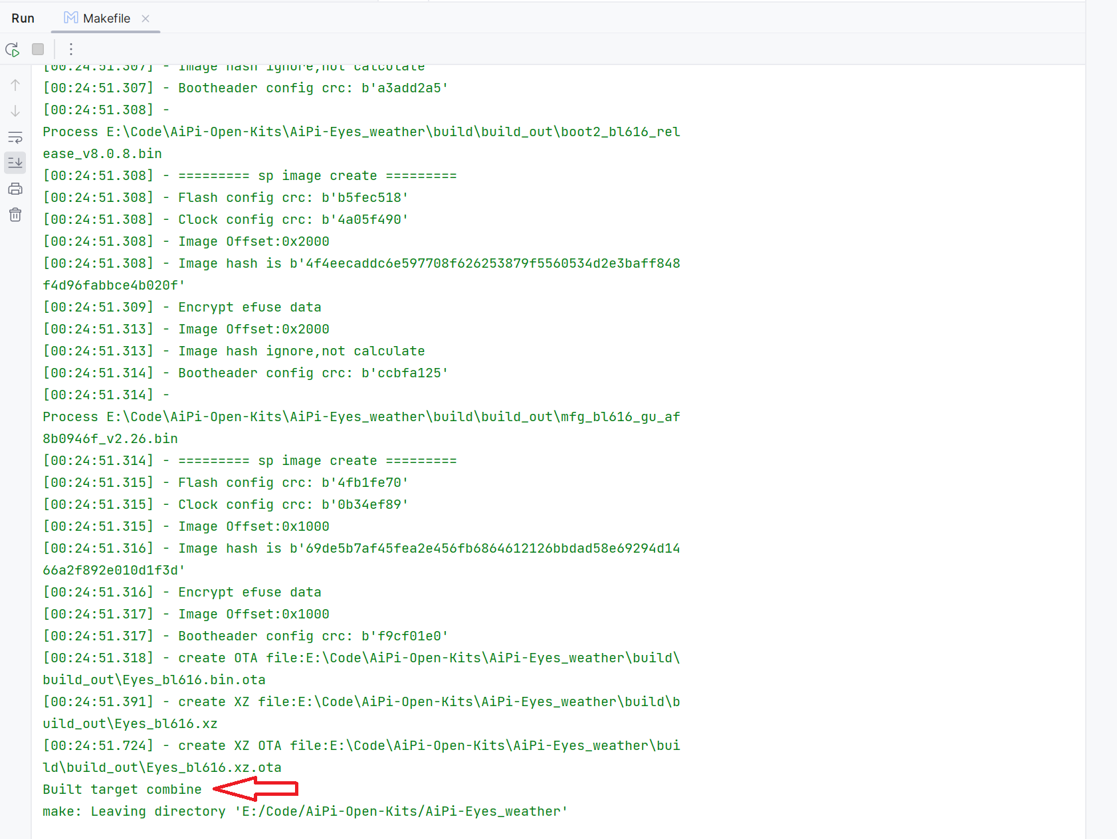
Task: Click the 'Bootheader config crc: b'ccbfa125'' line
Action: pyautogui.click(x=246, y=373)
